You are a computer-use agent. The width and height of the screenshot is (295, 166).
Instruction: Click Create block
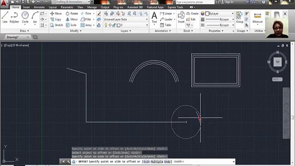click(192, 13)
